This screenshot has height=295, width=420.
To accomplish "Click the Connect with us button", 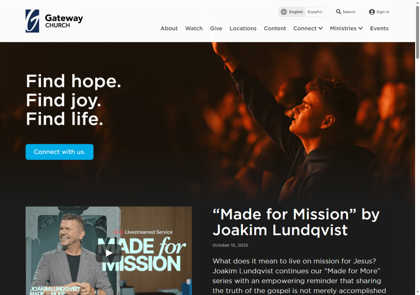I will (x=59, y=152).
